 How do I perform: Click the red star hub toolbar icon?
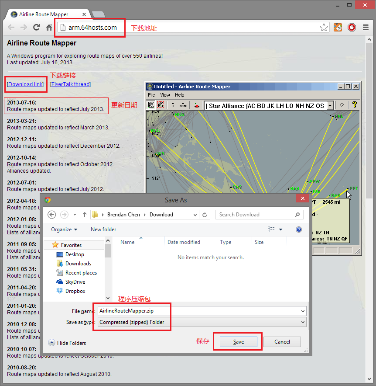point(197,105)
